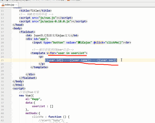Collapse the div id="app" fold marker
The width and height of the screenshot is (155, 123).
11,39
